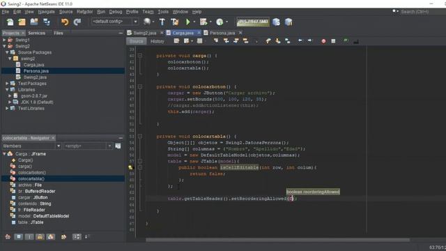Screen dimensions: 446x251
Task: Toggle show non-public members filter in Navigator
Action: click(x=40, y=237)
